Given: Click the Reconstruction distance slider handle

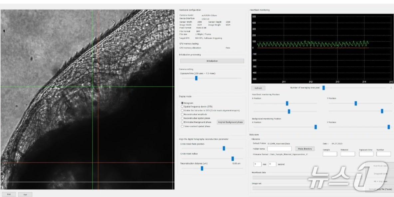Looking at the screenshot, I should point(202,168).
